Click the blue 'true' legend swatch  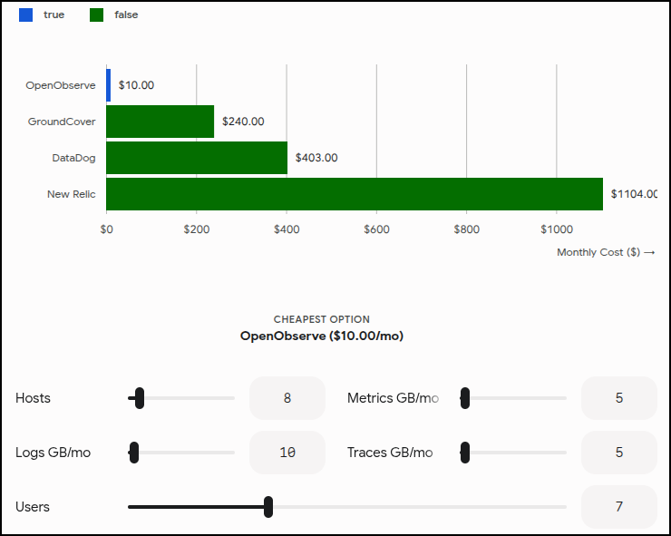click(x=25, y=15)
